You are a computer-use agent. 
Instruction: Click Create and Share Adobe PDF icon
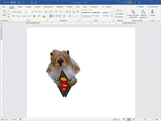[133, 12]
